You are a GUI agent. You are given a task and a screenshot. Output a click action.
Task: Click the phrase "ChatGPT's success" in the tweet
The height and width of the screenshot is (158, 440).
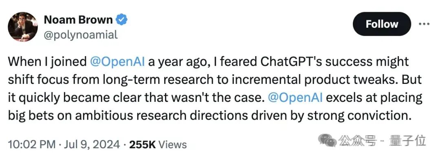tap(299, 62)
